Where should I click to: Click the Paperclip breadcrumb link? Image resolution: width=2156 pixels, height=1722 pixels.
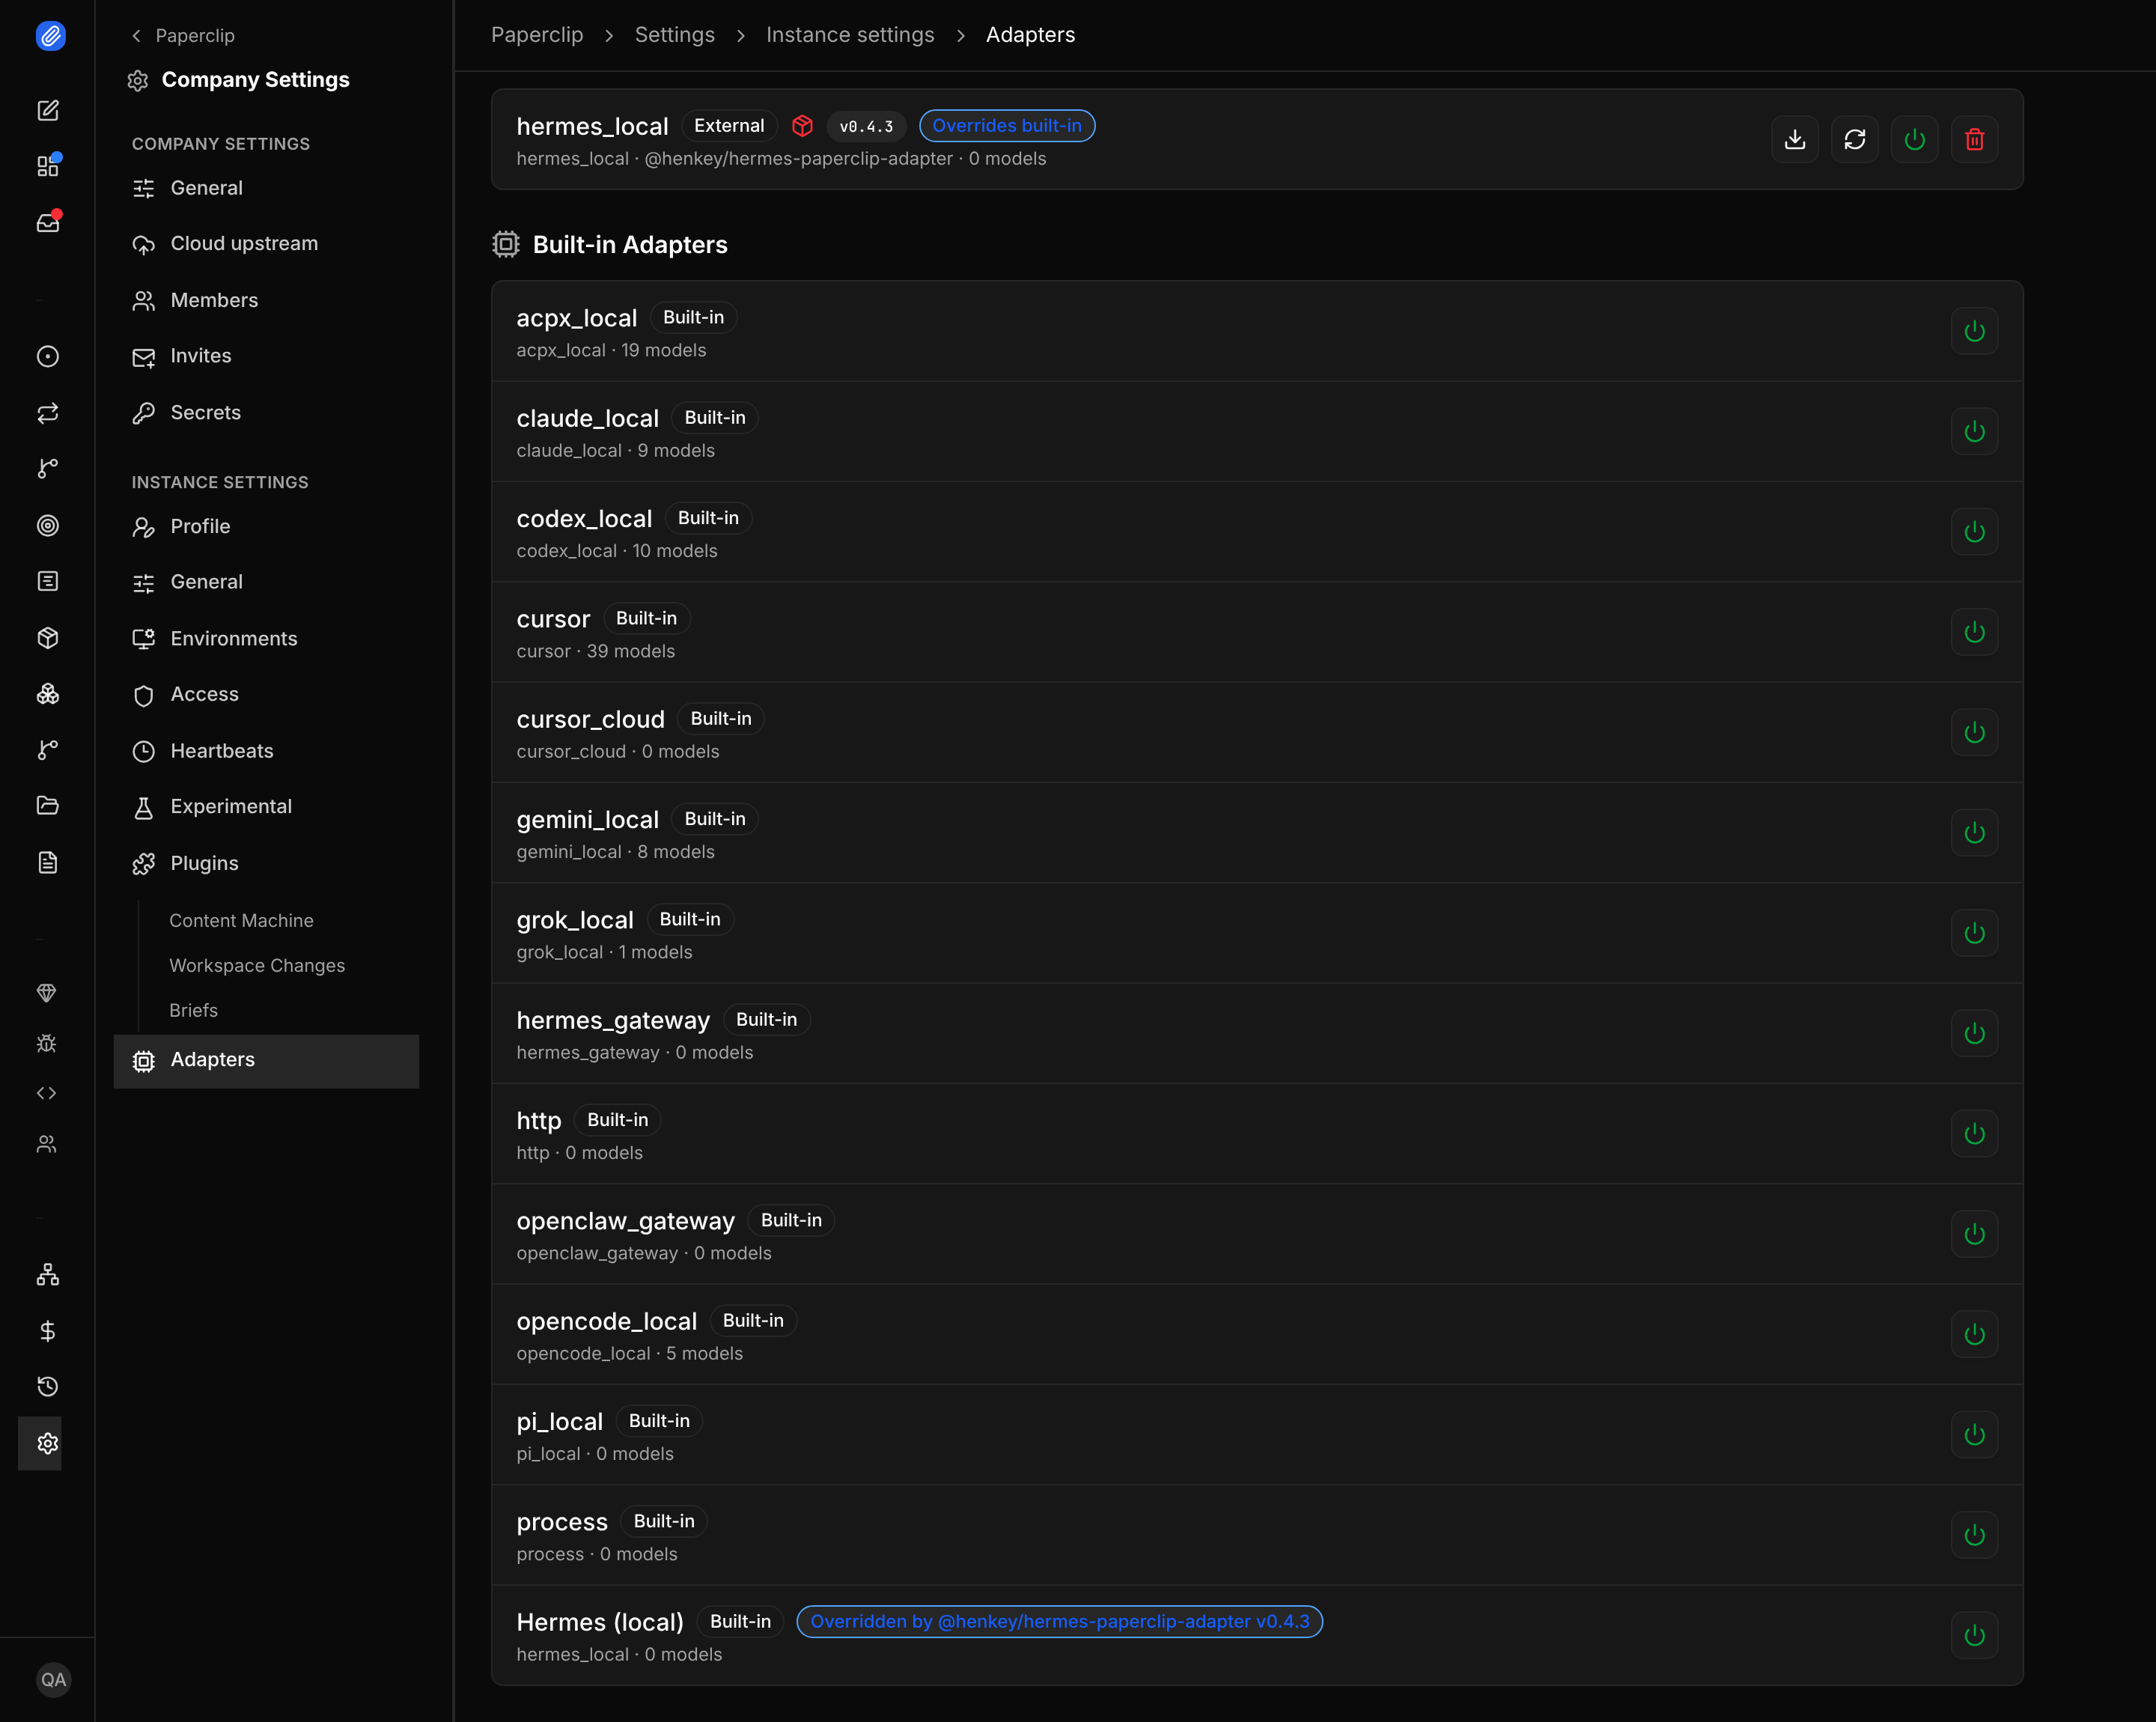coord(537,35)
